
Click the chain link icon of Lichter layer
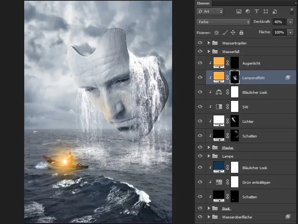click(228, 121)
